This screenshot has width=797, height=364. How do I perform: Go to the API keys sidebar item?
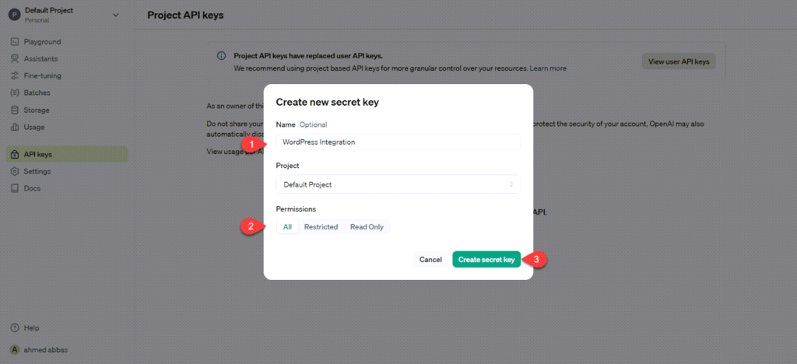[37, 154]
